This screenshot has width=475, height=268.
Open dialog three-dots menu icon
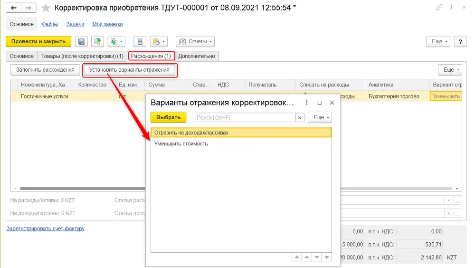tap(306, 103)
